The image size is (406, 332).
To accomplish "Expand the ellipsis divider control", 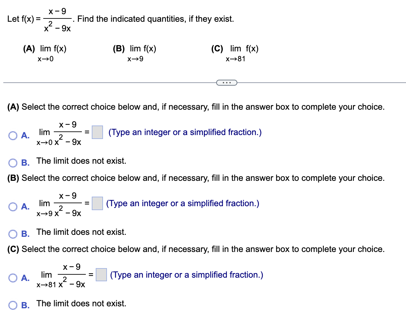I will pyautogui.click(x=227, y=83).
